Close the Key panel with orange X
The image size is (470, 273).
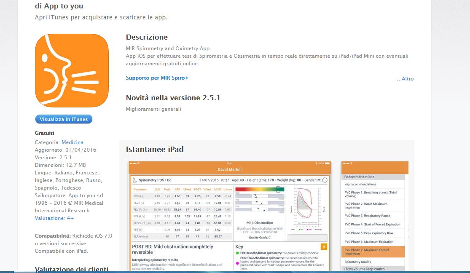tap(324, 246)
